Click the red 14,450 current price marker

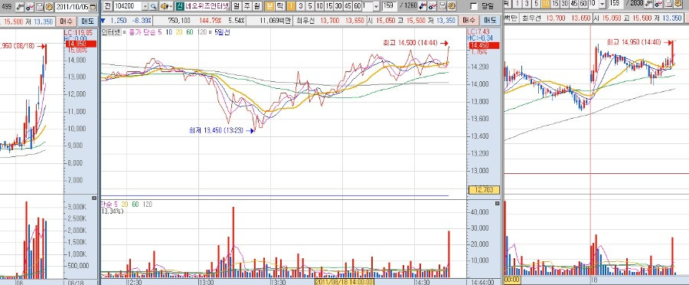click(x=482, y=45)
